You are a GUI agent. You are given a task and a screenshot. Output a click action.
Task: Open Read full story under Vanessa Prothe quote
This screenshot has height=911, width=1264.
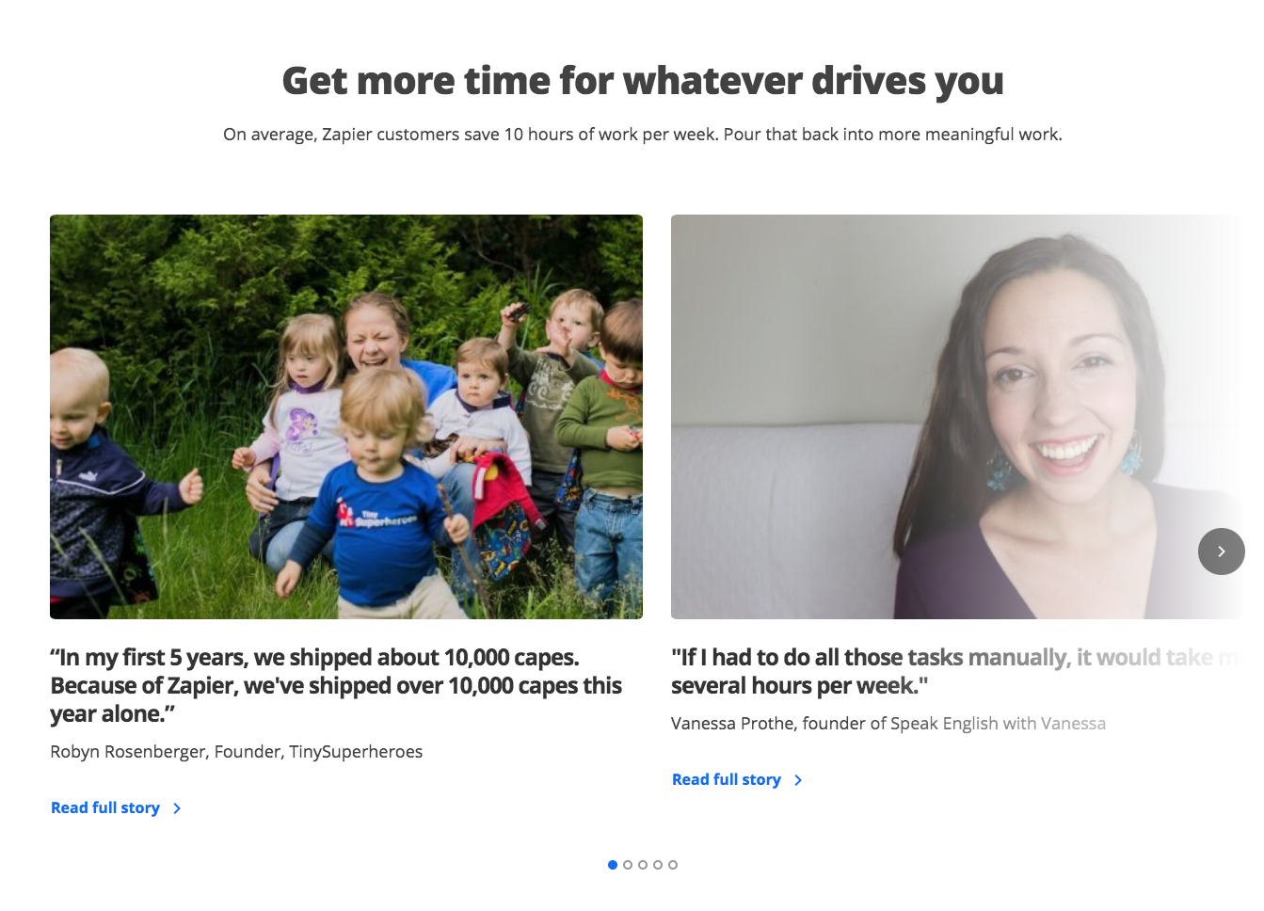[727, 779]
